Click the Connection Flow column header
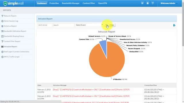Viewport: 184px width, 103px height. (151, 85)
